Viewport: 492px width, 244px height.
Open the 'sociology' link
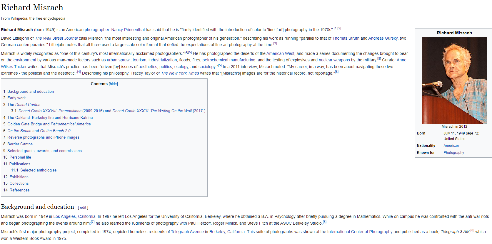207,67
